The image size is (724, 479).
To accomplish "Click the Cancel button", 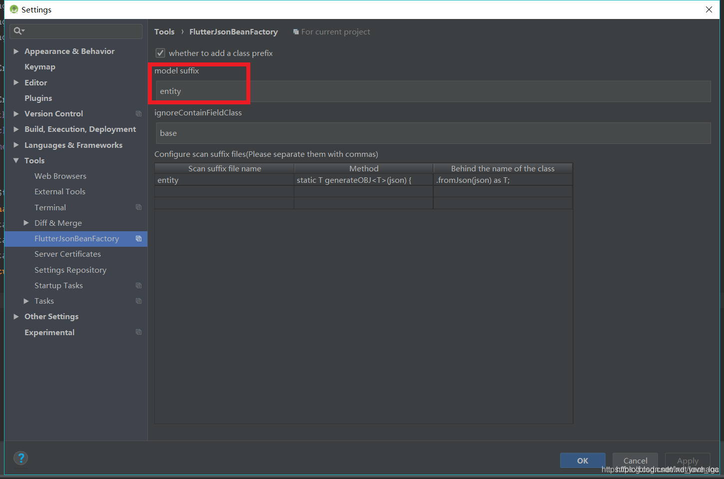I will point(635,461).
